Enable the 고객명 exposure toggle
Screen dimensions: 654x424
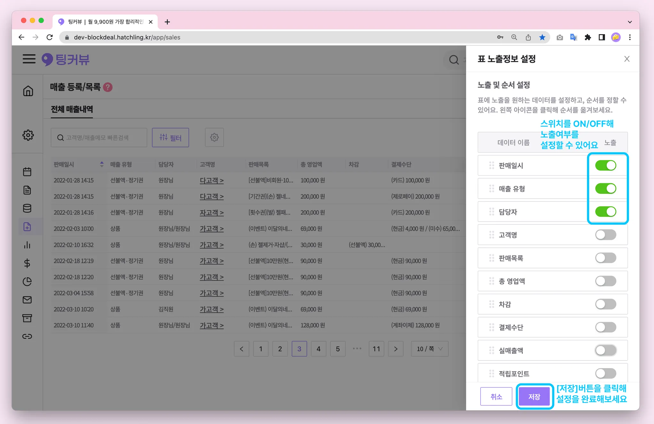pos(605,235)
